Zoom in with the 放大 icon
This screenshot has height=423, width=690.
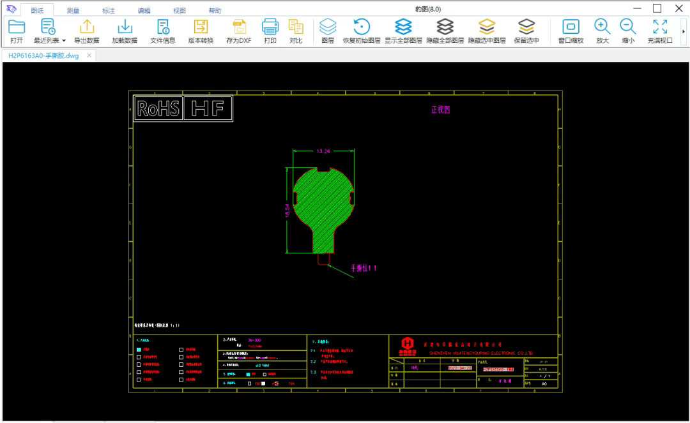(x=602, y=31)
